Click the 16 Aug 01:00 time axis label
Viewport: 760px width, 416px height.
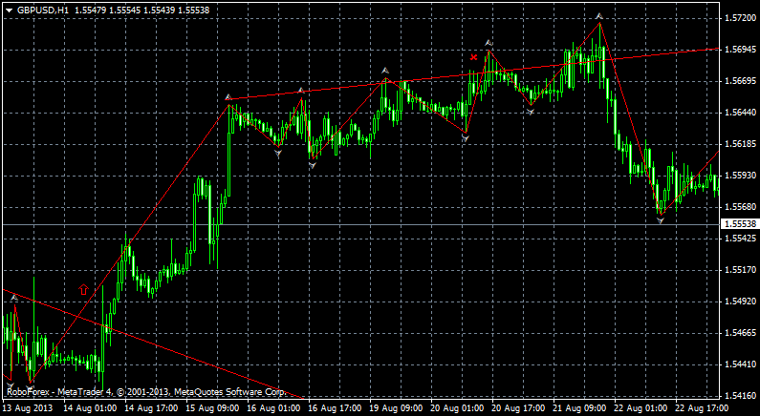click(x=273, y=408)
